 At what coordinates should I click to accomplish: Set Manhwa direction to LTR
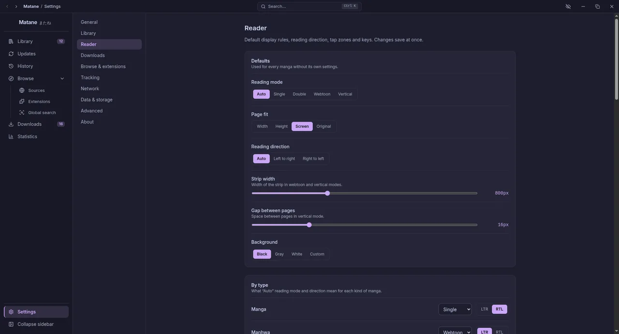pos(485,332)
